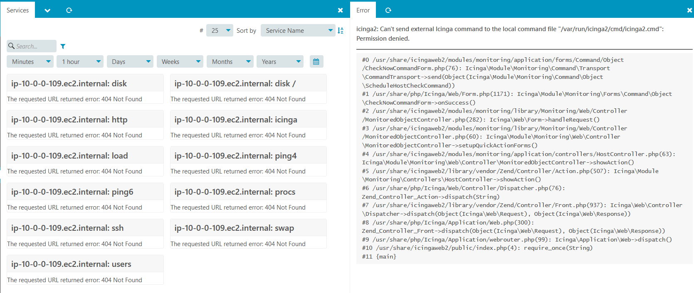
Task: Open the Weeks dropdown
Action: [x=180, y=61]
